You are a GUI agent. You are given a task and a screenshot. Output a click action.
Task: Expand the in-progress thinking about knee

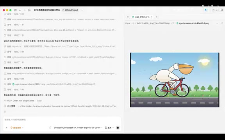[x=60, y=106]
